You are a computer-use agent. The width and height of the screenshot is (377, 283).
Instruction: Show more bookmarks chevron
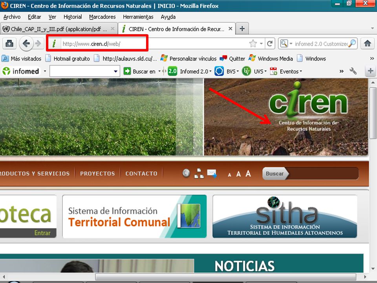pyautogui.click(x=372, y=59)
